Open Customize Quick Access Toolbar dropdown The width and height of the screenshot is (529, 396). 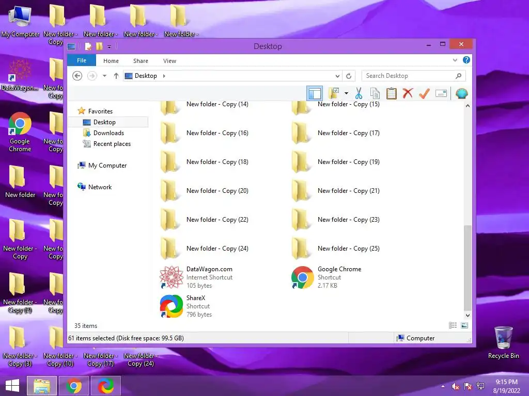[110, 47]
